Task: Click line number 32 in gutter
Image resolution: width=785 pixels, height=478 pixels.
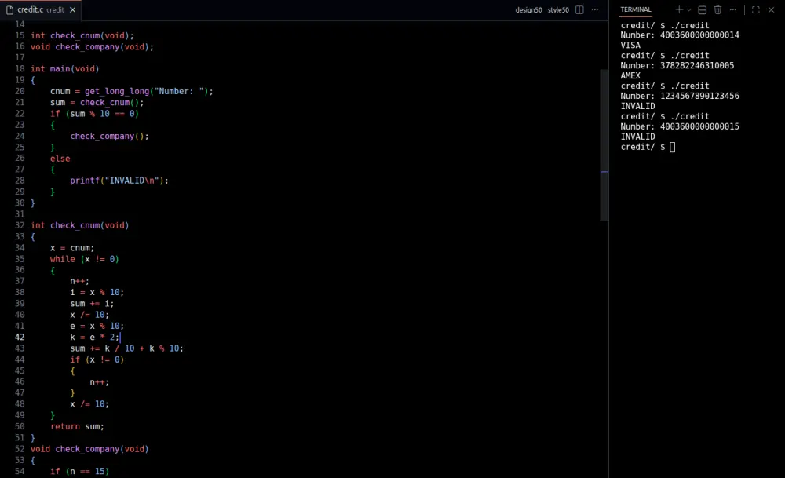Action: click(20, 225)
